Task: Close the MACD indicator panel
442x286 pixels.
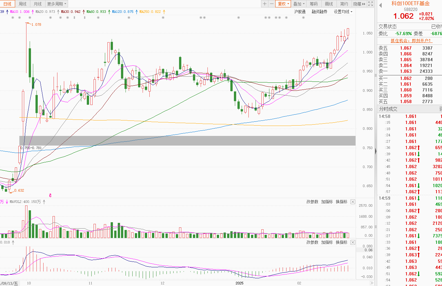Action: (x=353, y=242)
